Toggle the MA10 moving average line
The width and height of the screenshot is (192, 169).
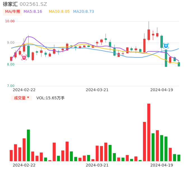(59, 12)
